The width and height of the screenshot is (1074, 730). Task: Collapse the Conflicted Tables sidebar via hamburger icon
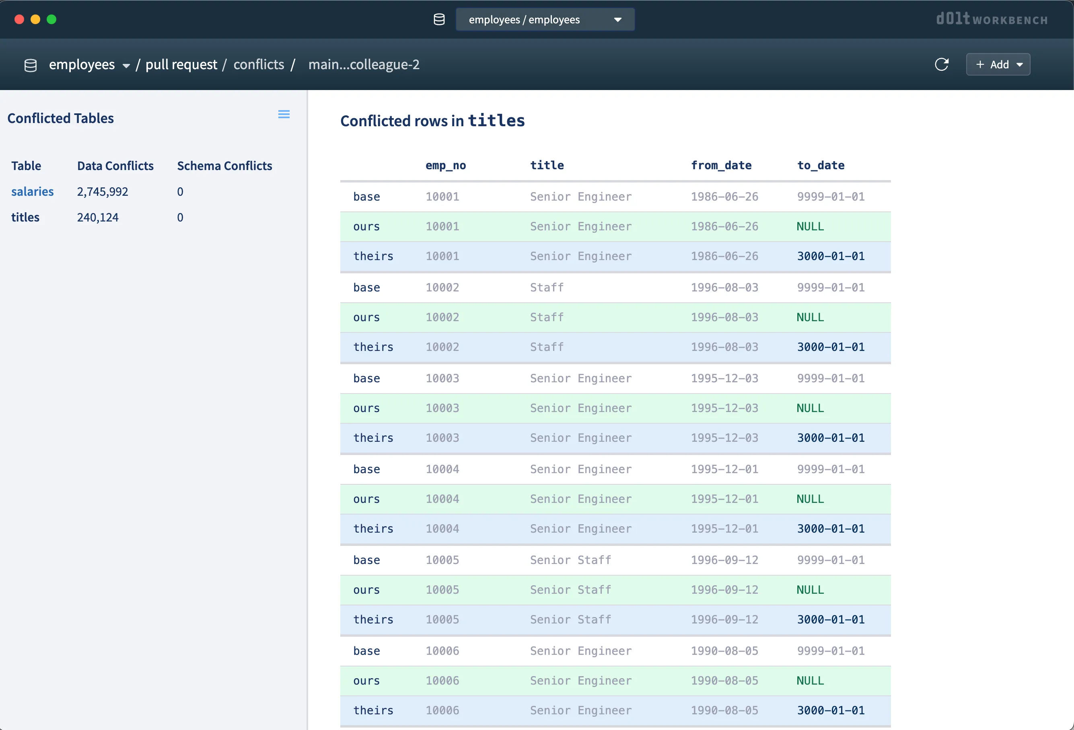click(284, 114)
